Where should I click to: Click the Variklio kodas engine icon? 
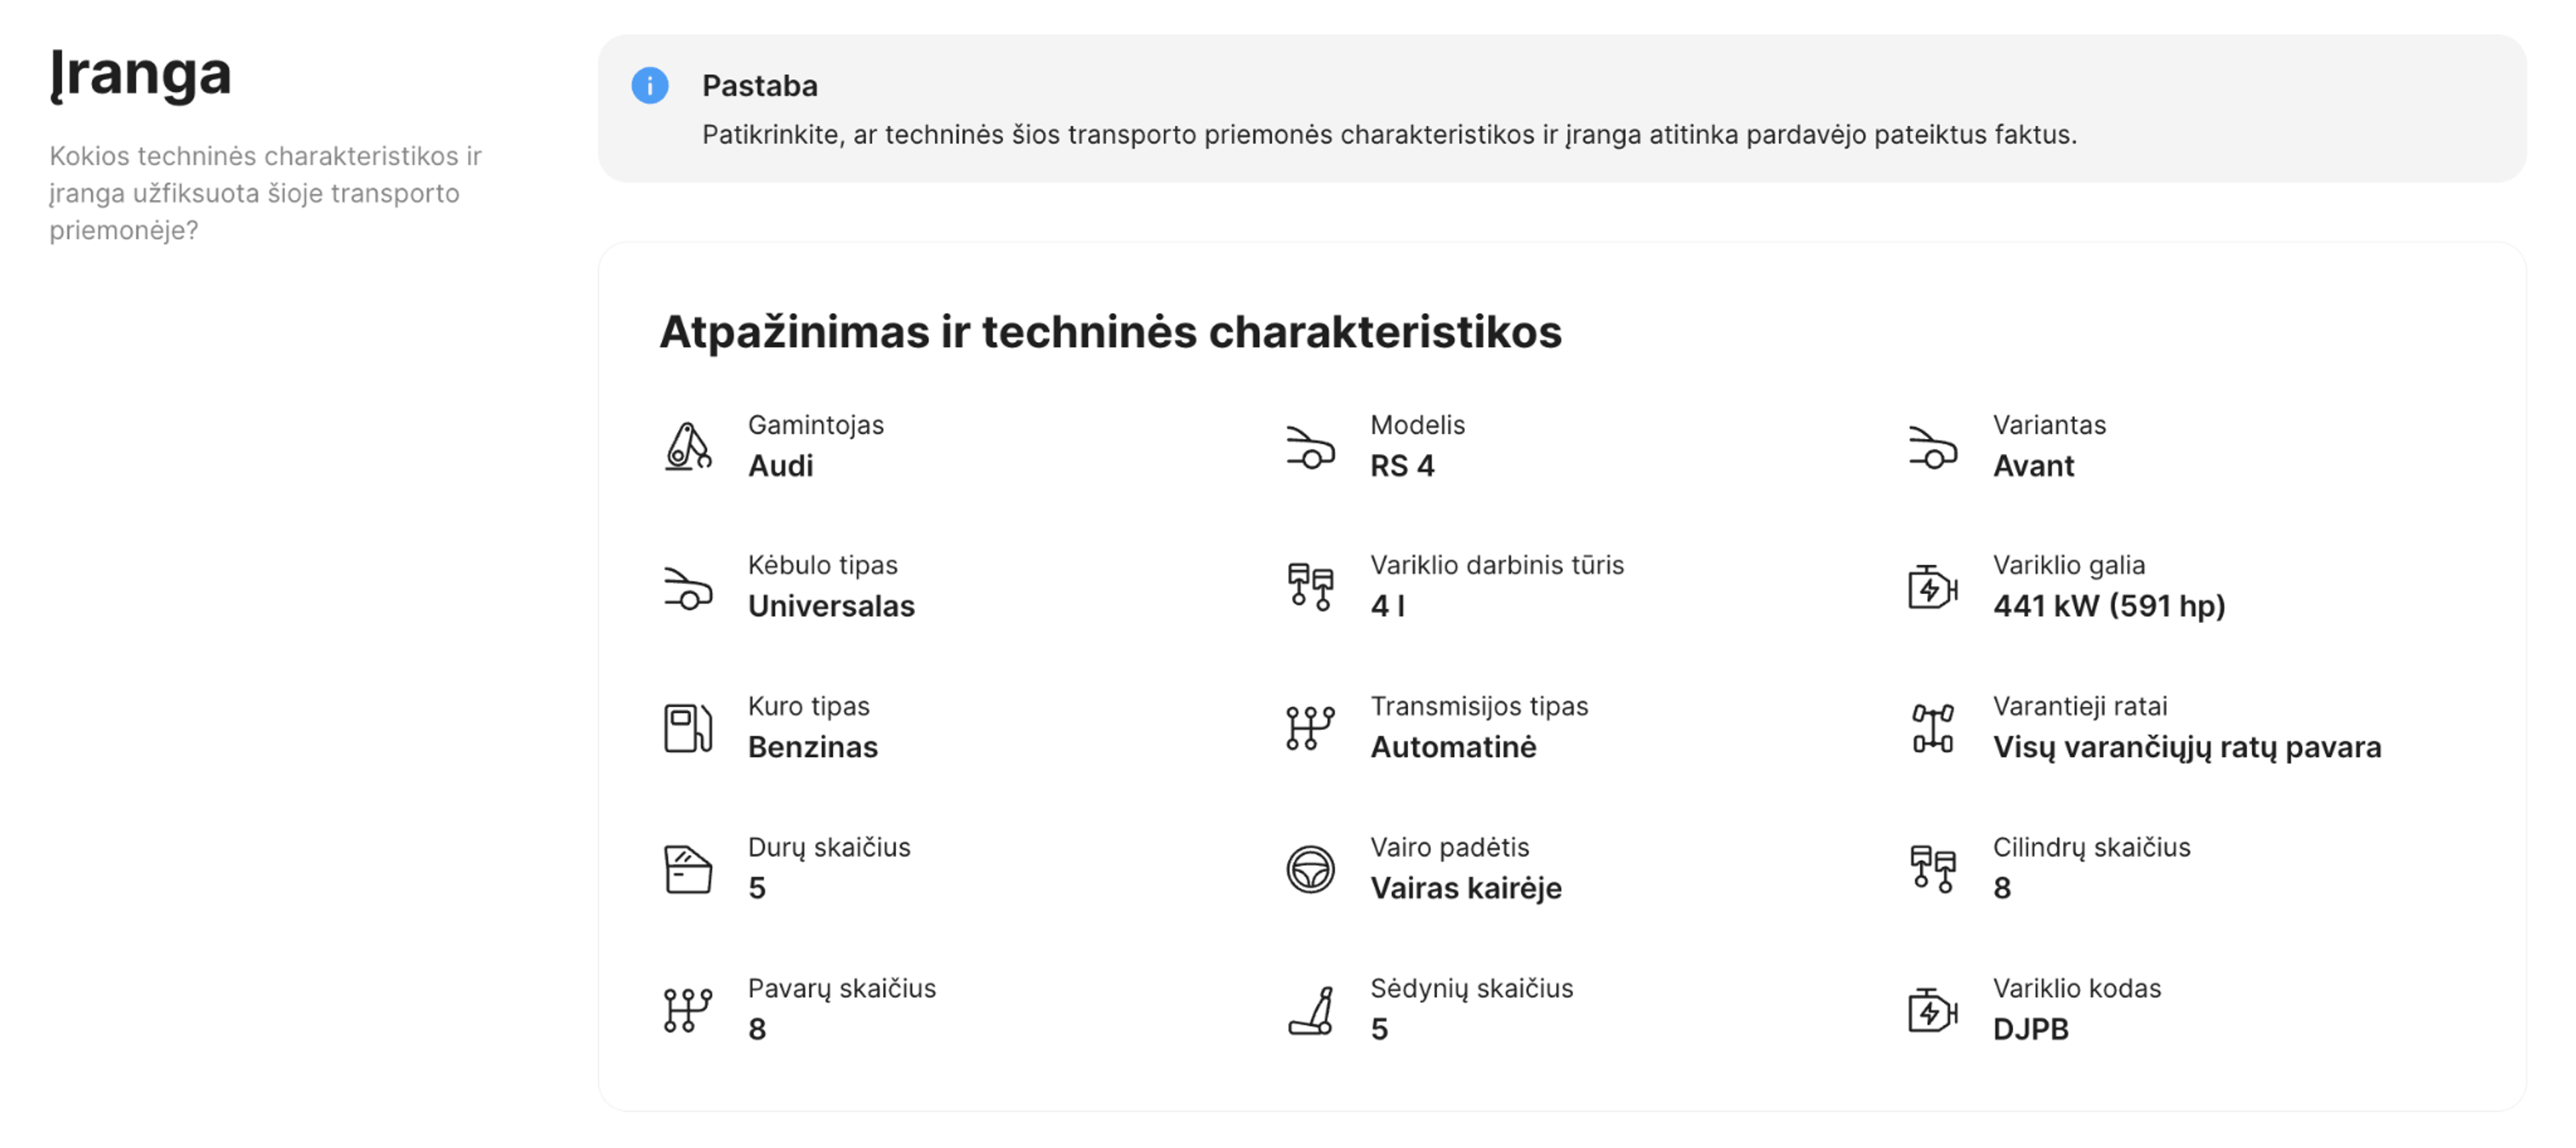point(1932,1010)
